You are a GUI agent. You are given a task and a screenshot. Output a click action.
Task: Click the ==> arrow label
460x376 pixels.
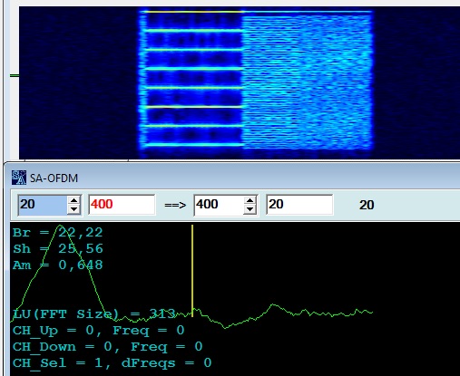tap(175, 206)
